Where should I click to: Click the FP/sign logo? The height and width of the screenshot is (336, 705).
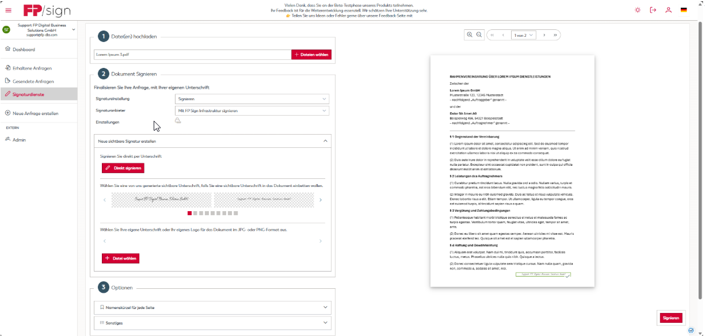[46, 10]
